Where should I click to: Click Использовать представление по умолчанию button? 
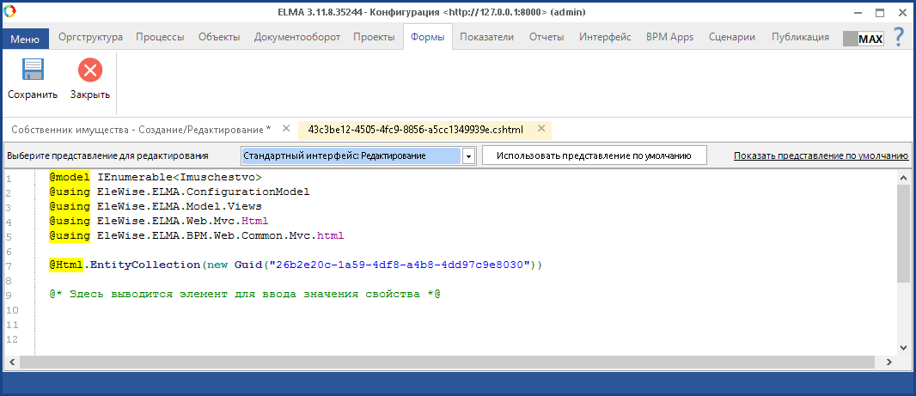tap(594, 155)
